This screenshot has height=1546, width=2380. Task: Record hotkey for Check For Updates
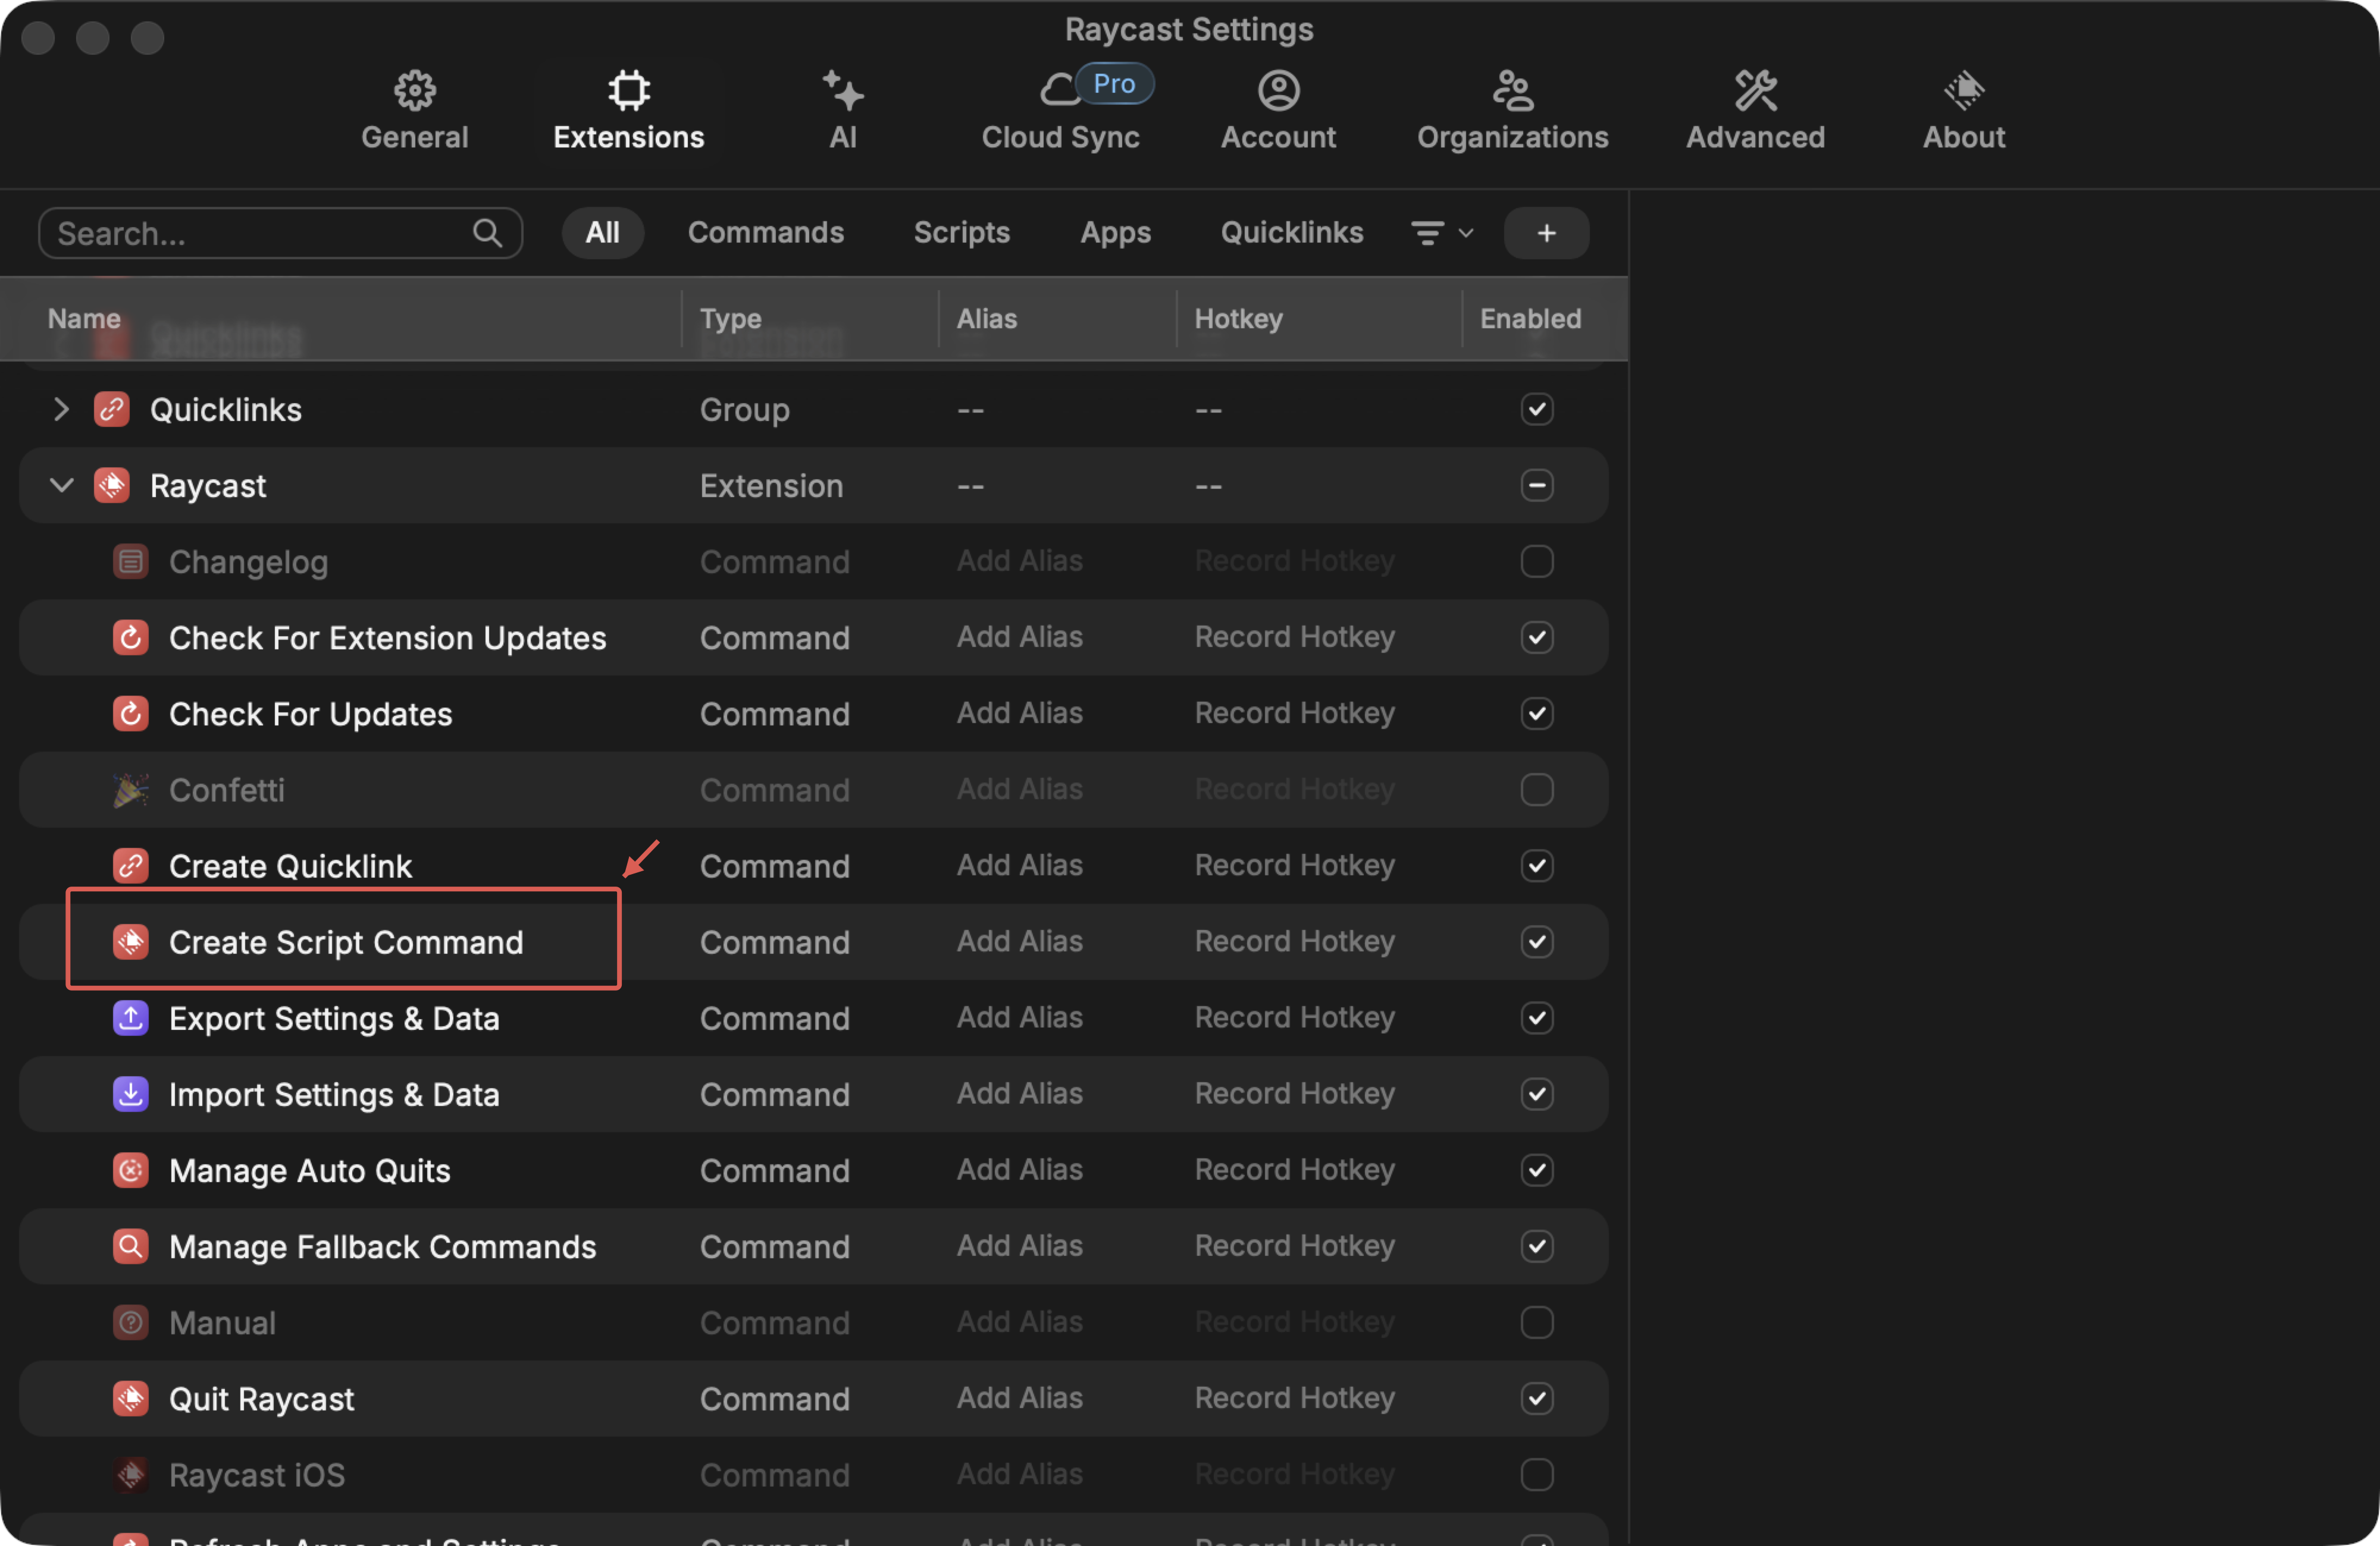[x=1294, y=714]
